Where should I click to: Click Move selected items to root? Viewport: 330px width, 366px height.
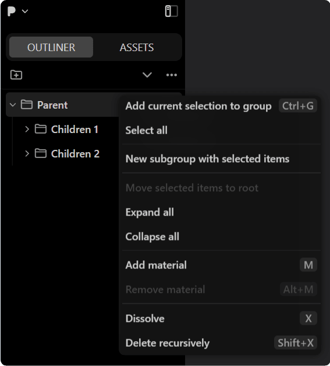(221, 188)
